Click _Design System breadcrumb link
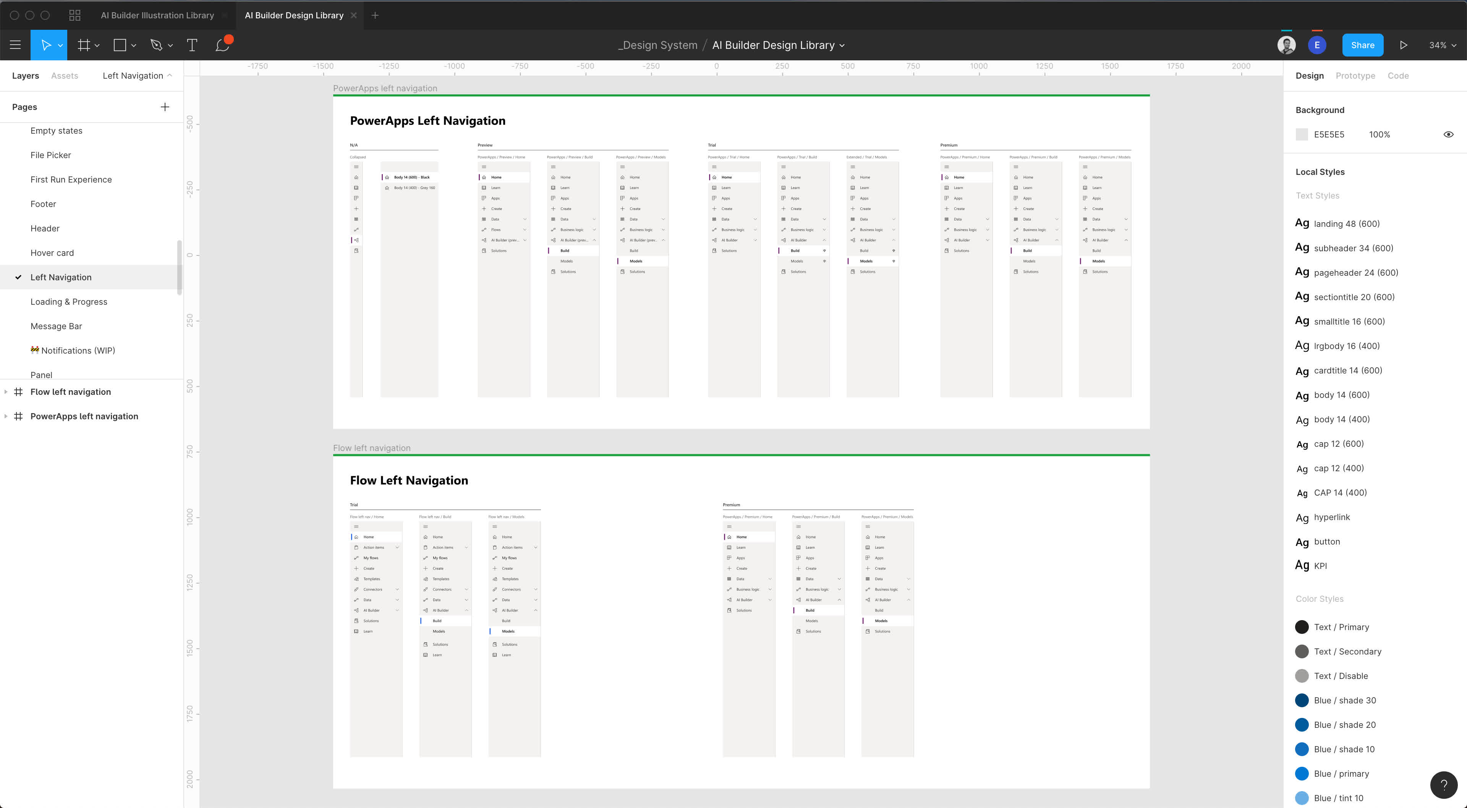The height and width of the screenshot is (808, 1467). pos(658,45)
